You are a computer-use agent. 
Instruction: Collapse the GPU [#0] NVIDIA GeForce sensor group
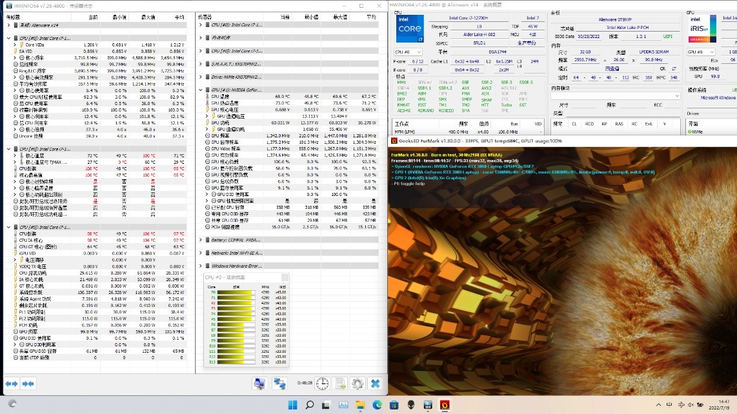tap(201, 90)
